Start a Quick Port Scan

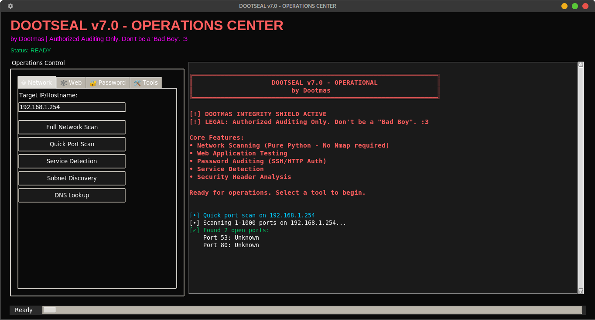coord(72,144)
